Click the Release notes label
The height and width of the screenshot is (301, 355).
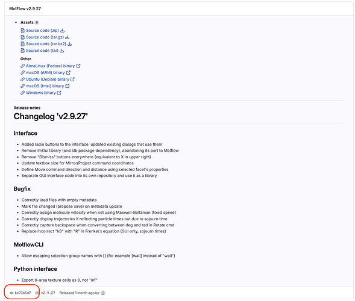pyautogui.click(x=27, y=108)
